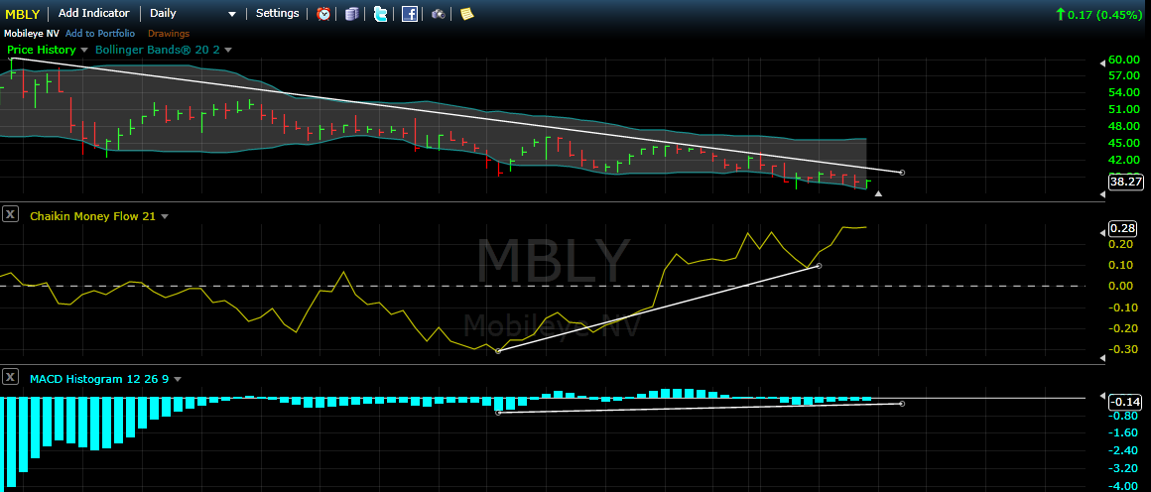
Task: Close the Chaikin Money Flow panel
Action: click(10, 214)
